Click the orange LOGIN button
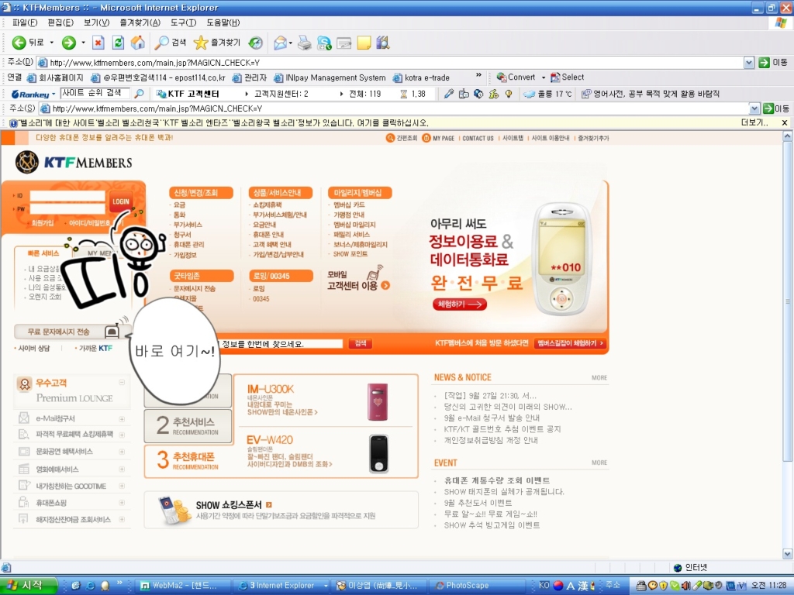The height and width of the screenshot is (595, 794). click(x=120, y=201)
